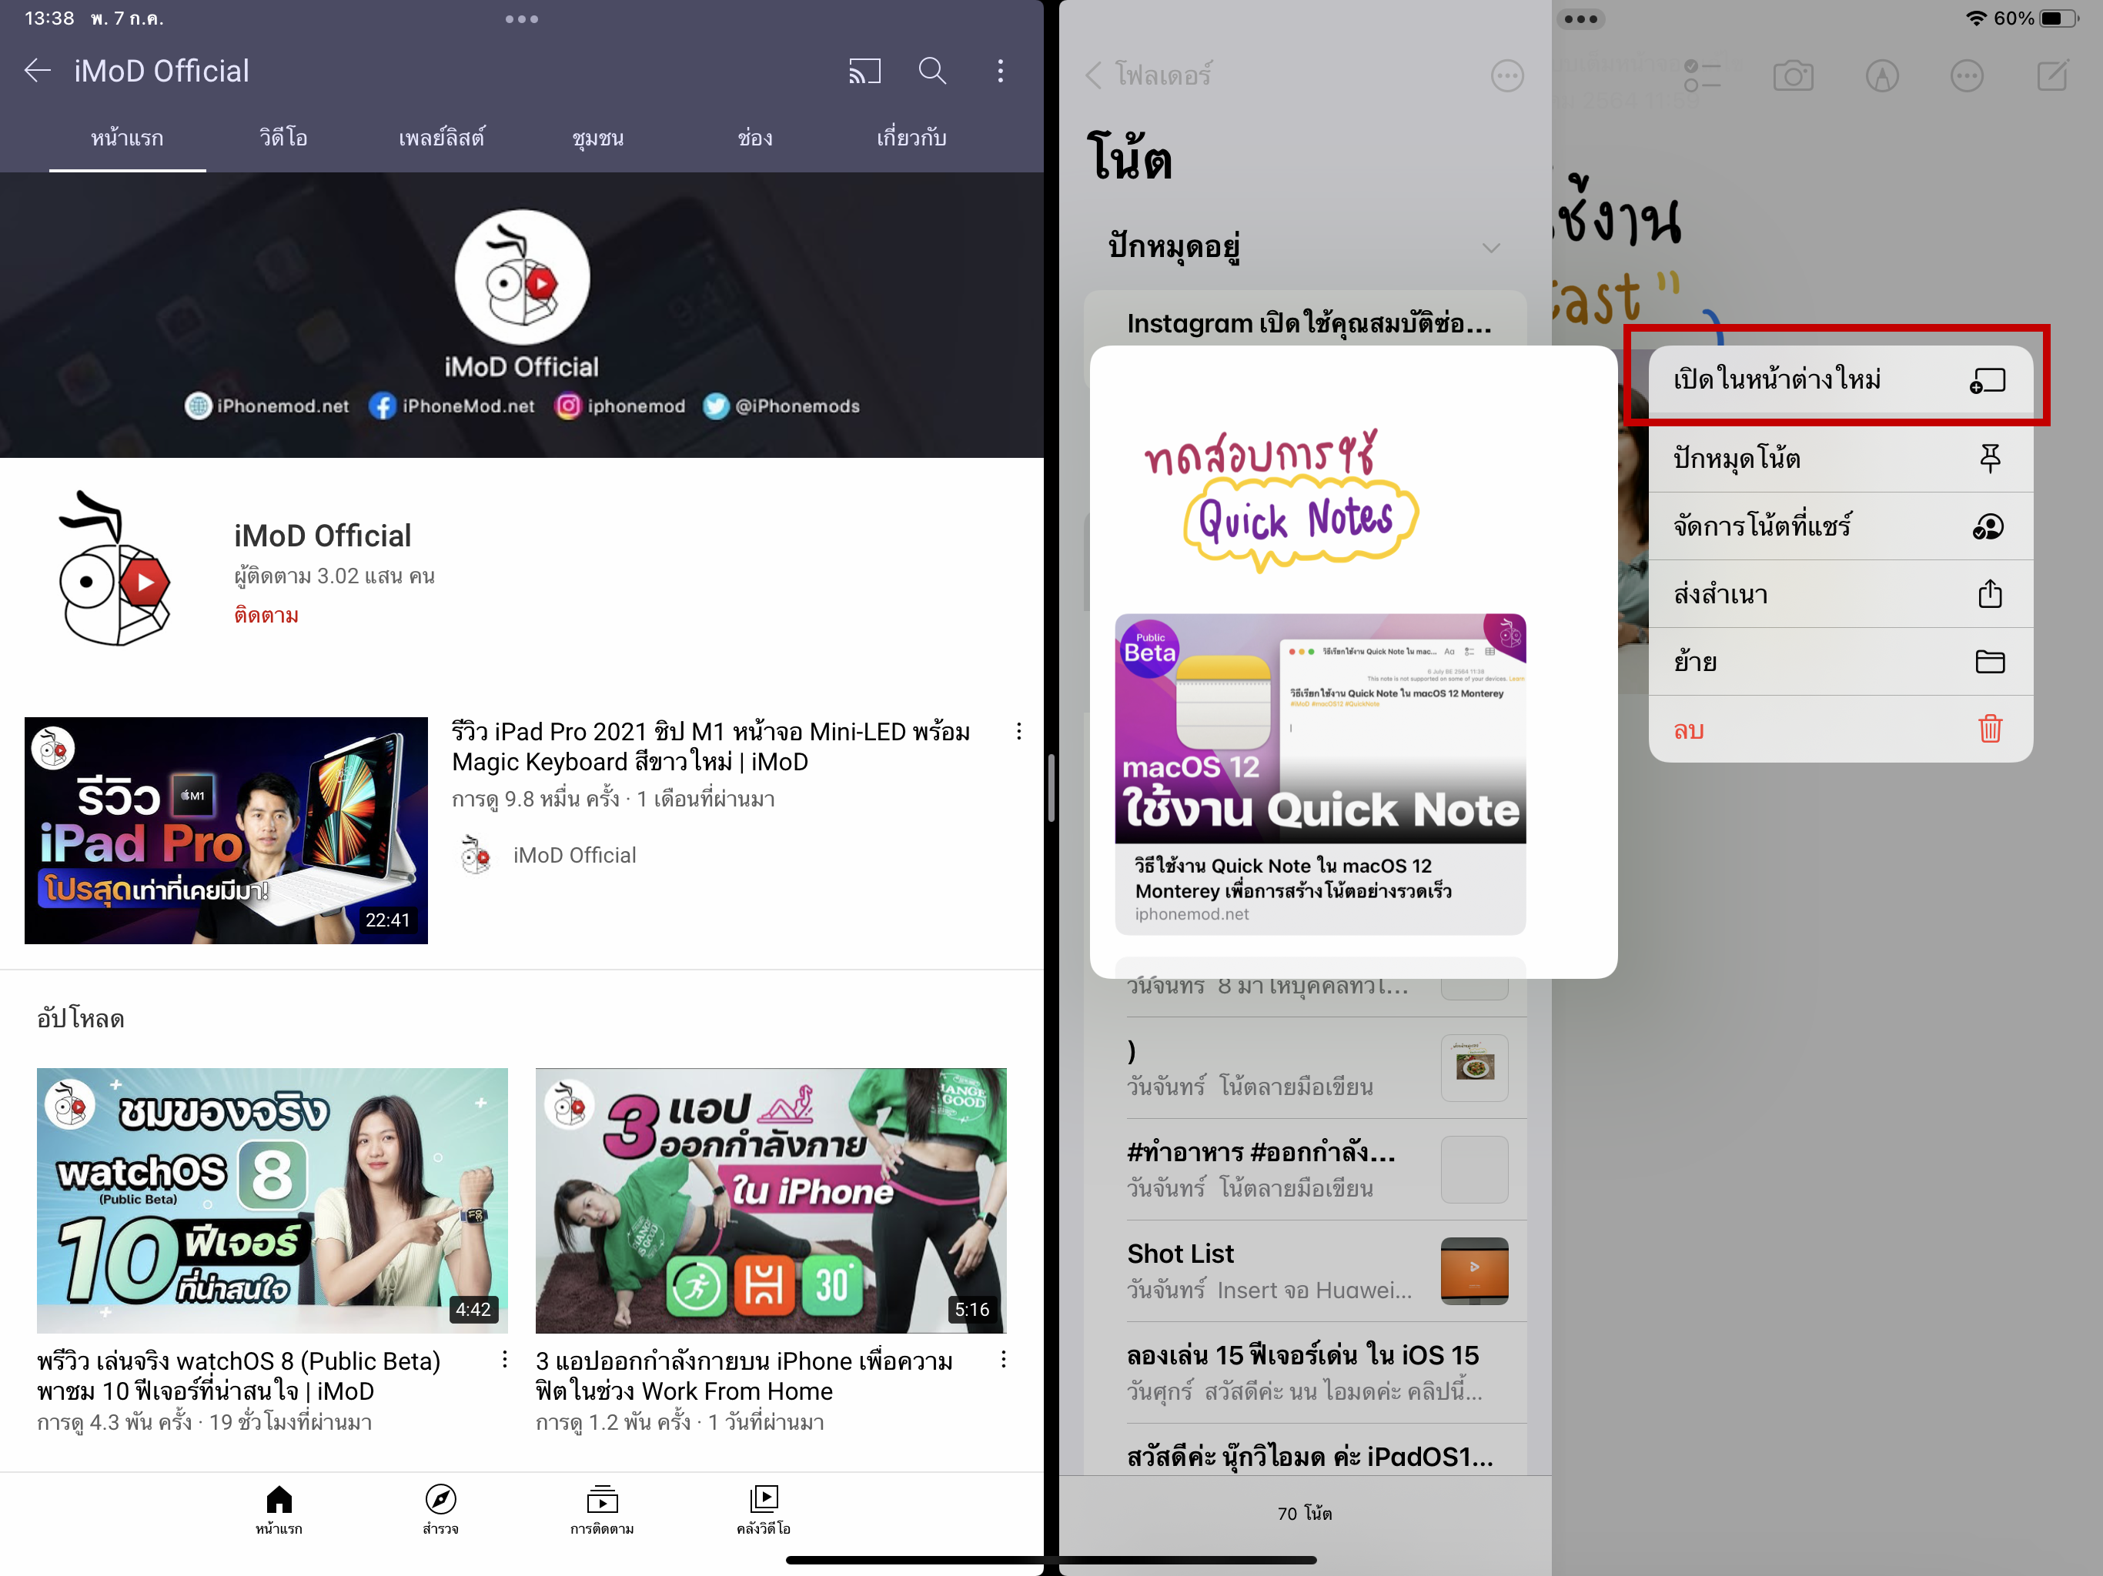Open the folders list ellipsis menu
This screenshot has height=1576, width=2103.
tap(1507, 76)
